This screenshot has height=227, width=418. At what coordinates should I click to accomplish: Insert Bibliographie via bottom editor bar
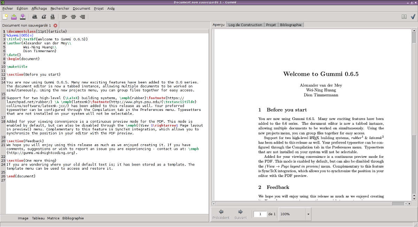point(73,218)
